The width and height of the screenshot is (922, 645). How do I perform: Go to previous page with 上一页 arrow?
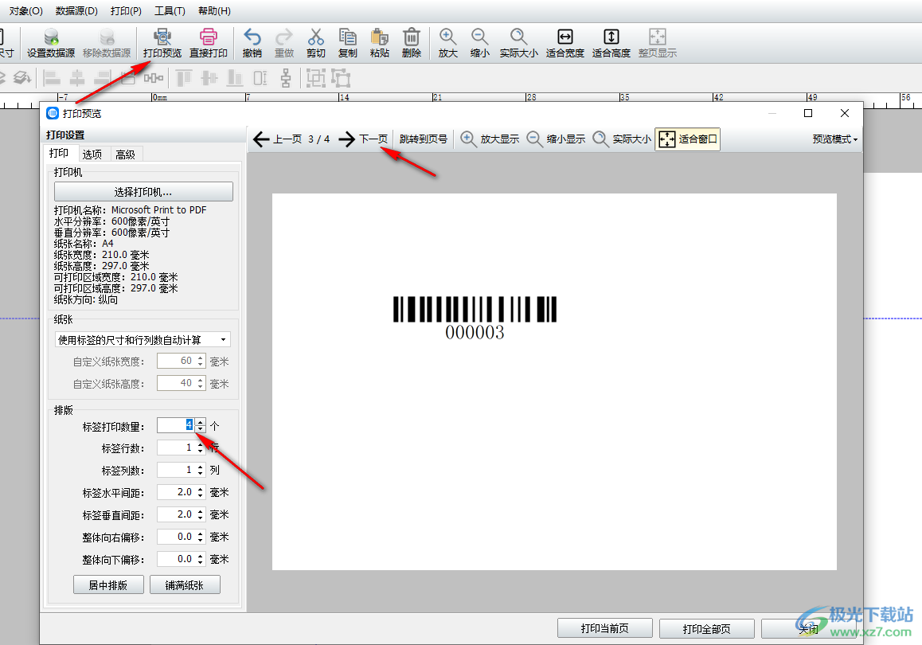[278, 139]
